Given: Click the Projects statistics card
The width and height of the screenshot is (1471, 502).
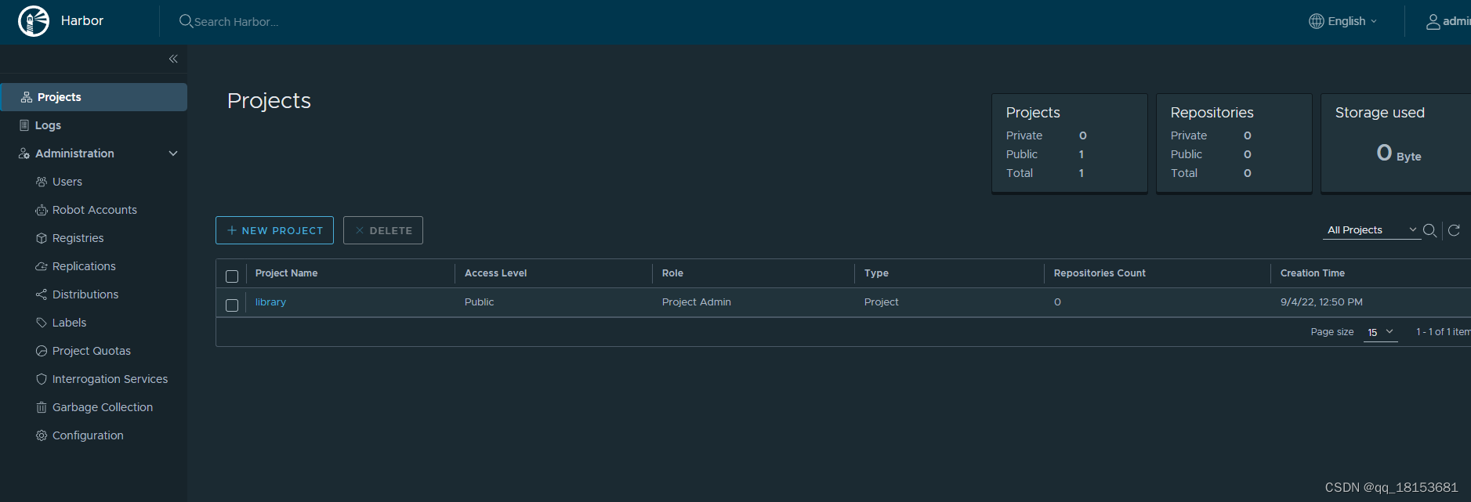Looking at the screenshot, I should 1070,143.
